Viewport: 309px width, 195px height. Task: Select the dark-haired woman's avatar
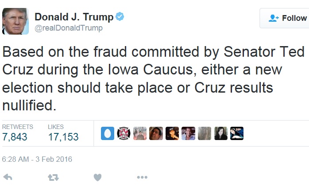point(220,133)
